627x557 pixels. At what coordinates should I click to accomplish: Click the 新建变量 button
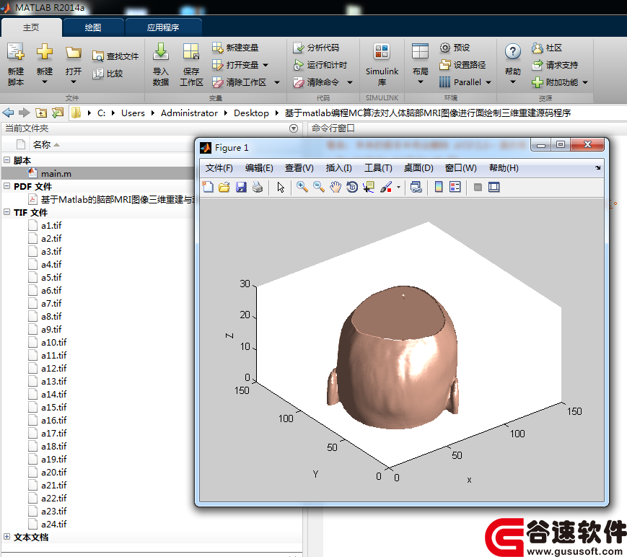pyautogui.click(x=235, y=48)
